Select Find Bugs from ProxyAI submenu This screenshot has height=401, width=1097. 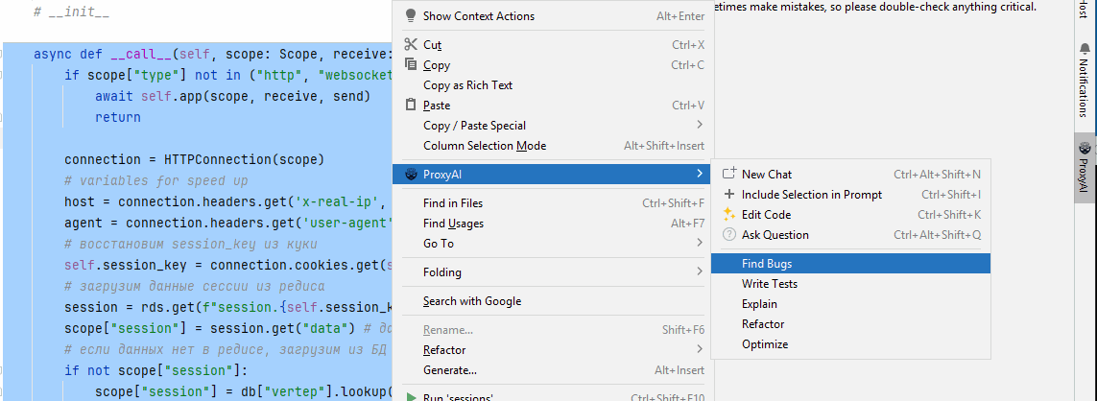pyautogui.click(x=767, y=263)
